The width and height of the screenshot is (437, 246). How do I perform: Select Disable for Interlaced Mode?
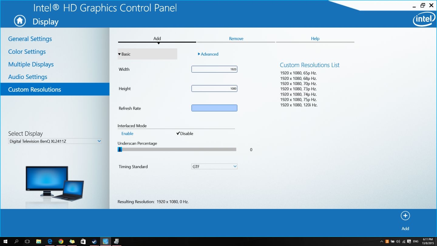185,134
